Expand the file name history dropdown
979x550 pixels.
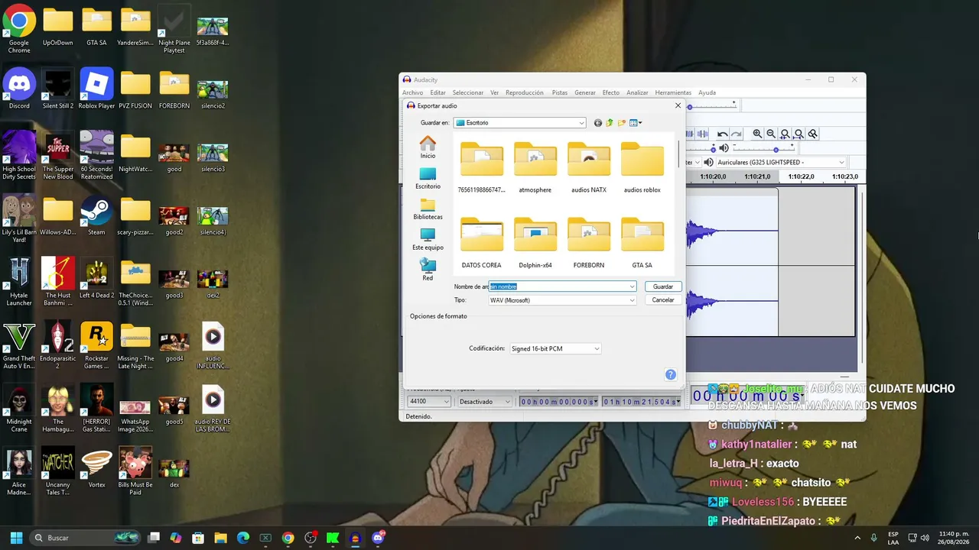pyautogui.click(x=632, y=286)
